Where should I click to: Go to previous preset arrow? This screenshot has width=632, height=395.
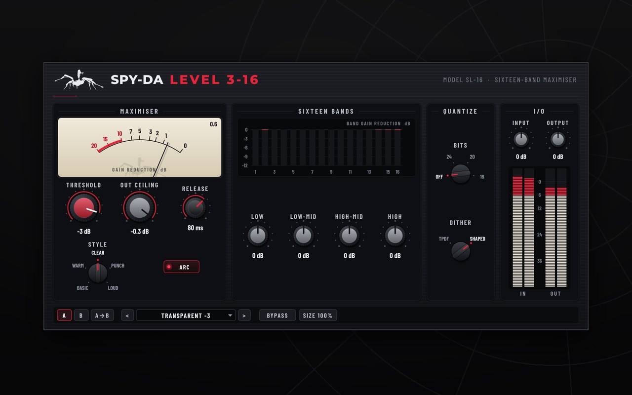click(x=127, y=316)
